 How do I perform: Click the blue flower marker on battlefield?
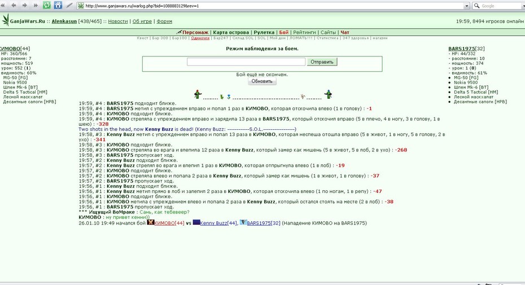229,97
